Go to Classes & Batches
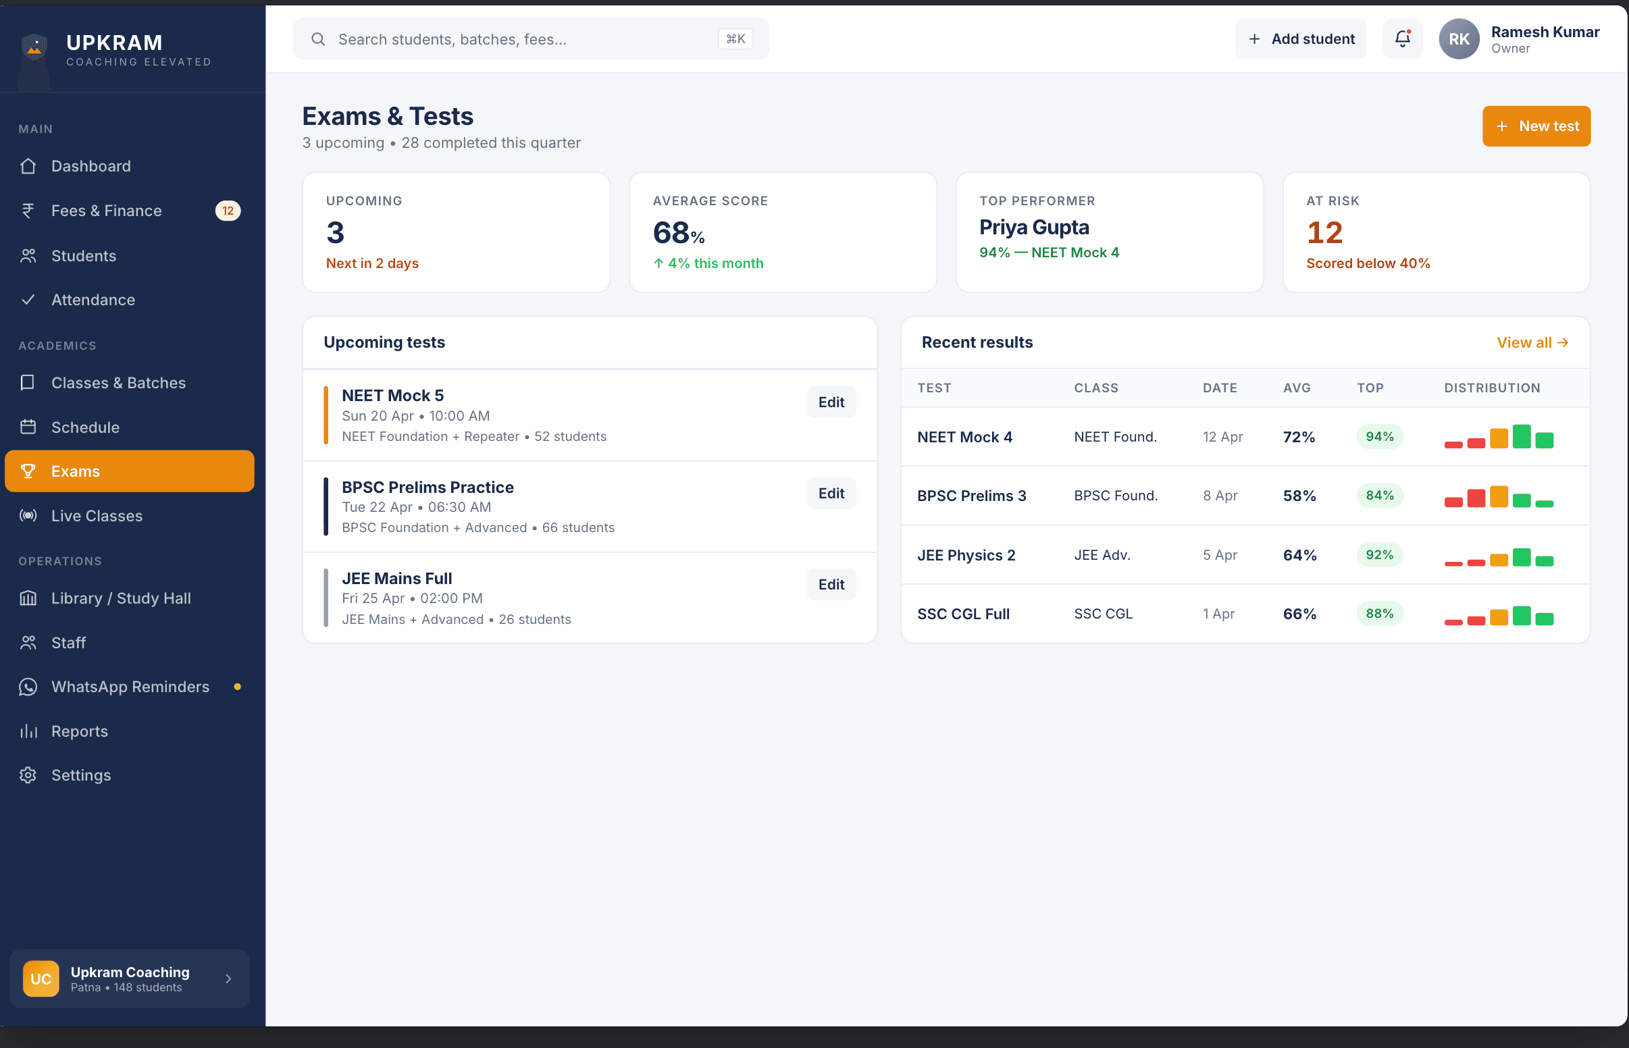Image resolution: width=1629 pixels, height=1048 pixels. [x=118, y=383]
